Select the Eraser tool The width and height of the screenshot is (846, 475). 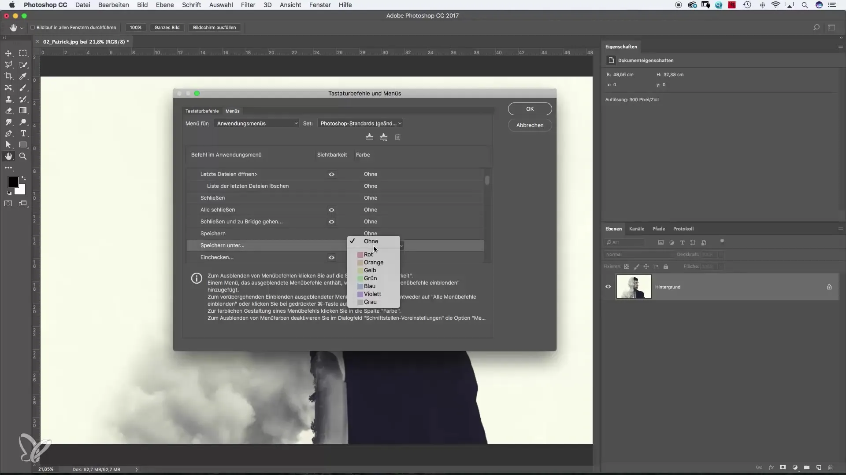coord(8,110)
